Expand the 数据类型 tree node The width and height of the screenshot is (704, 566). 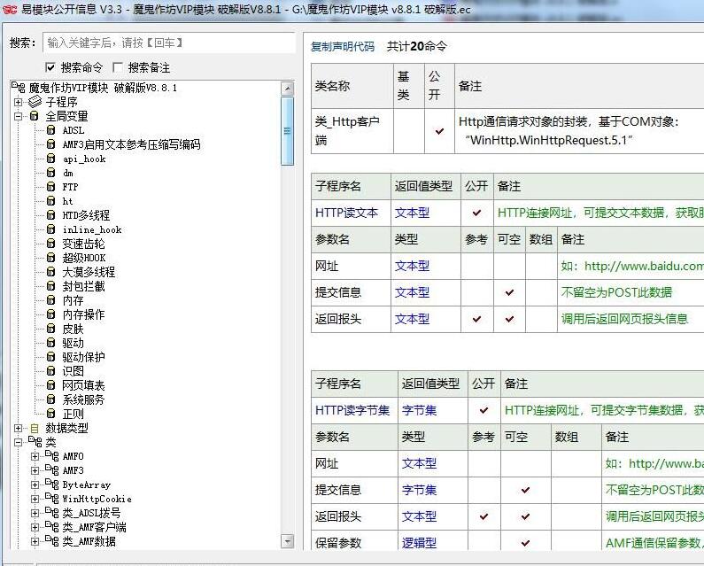18,428
